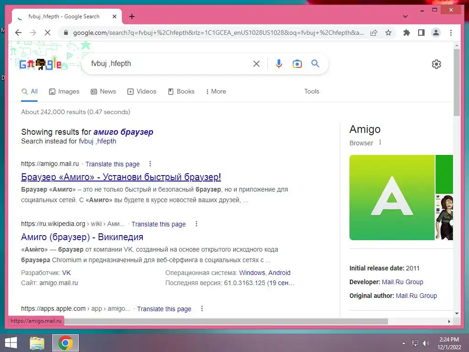Clear the search box text

point(256,63)
